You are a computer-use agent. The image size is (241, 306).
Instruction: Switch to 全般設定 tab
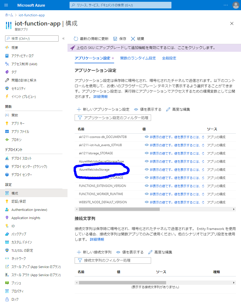click(169, 58)
